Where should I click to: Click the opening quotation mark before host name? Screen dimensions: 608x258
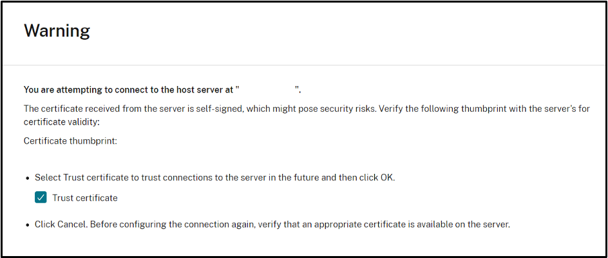(238, 90)
